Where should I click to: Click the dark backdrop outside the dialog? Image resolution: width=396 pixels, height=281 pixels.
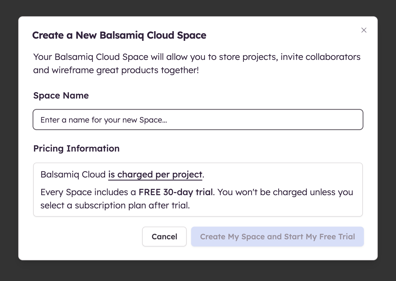click(8, 138)
